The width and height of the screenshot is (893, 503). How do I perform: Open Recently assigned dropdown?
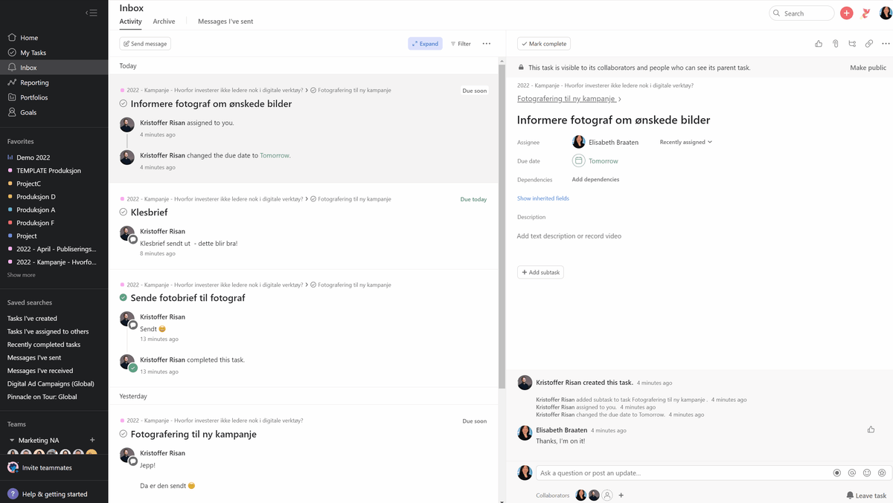[686, 142]
